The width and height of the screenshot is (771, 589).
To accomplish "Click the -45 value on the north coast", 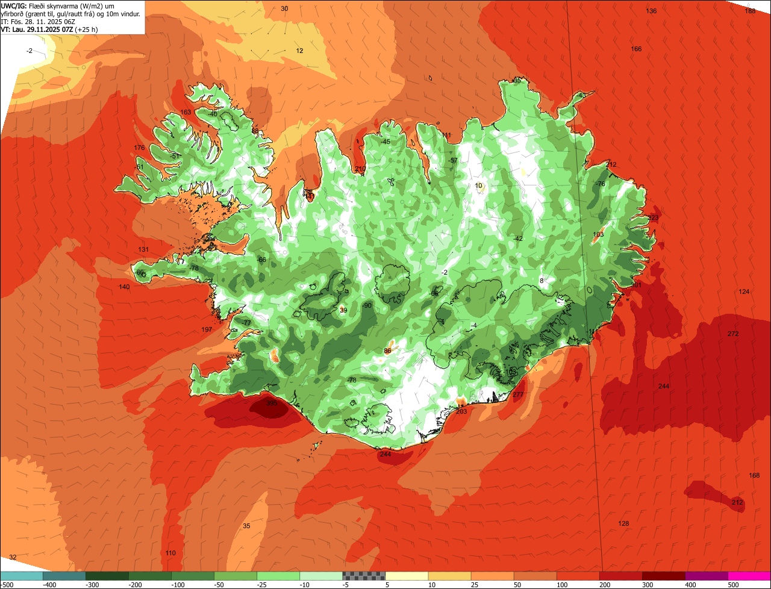I will (x=385, y=142).
